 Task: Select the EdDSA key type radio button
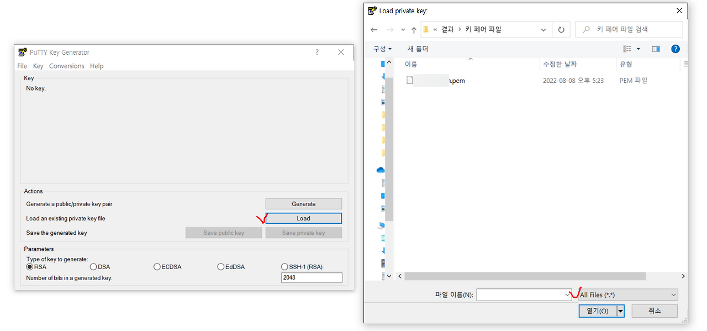click(x=221, y=267)
